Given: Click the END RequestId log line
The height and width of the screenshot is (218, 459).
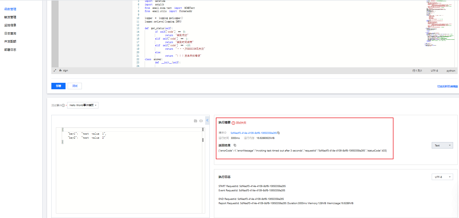Looking at the screenshot, I should pyautogui.click(x=251, y=199).
